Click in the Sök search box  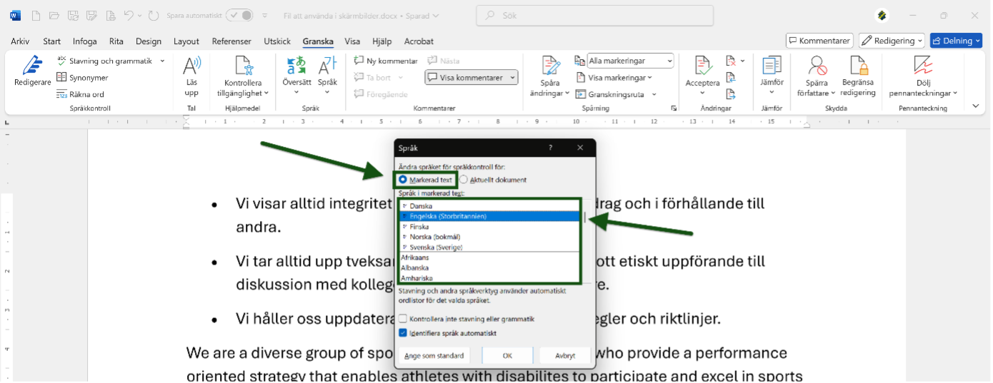click(x=594, y=15)
